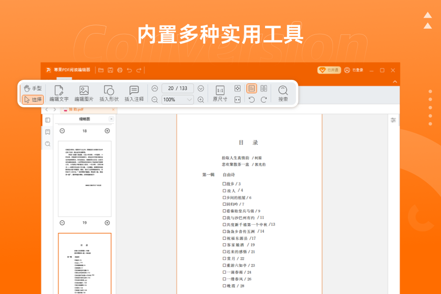Open the 编辑文字 edit text tool
The height and width of the screenshot is (294, 441).
click(x=59, y=94)
